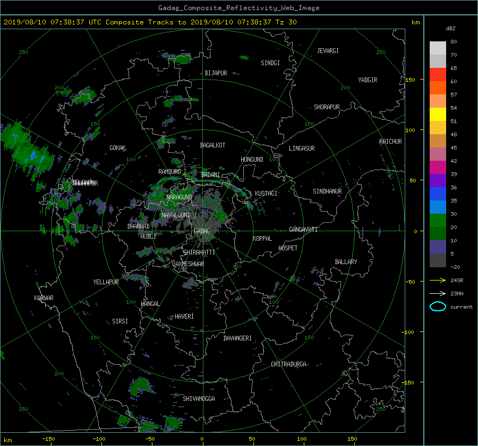The image size is (478, 446).
Task: Click the DHARWAD city label
Action: 139,226
